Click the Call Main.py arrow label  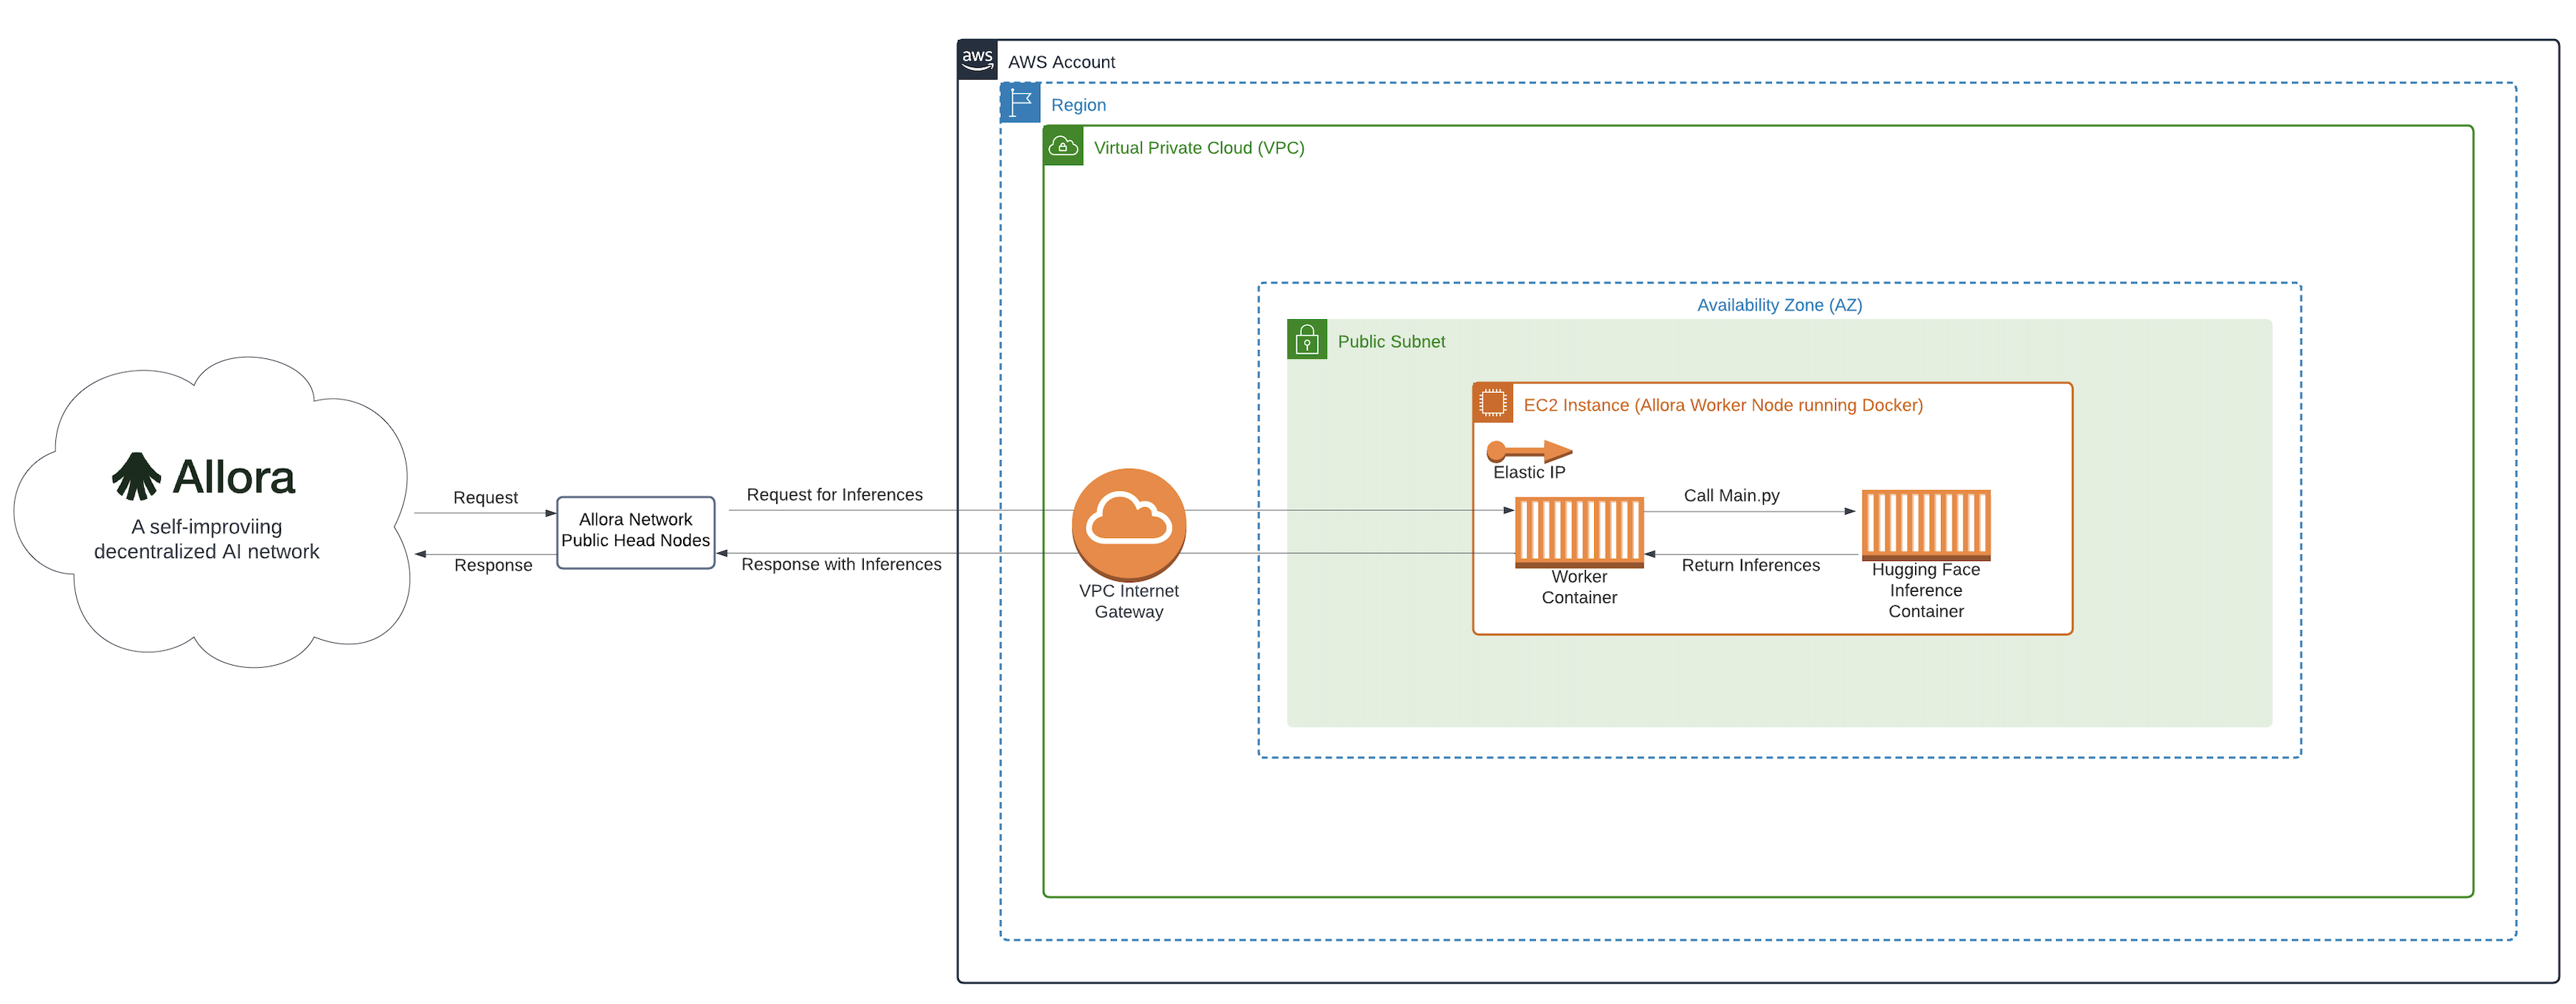[x=1731, y=495]
